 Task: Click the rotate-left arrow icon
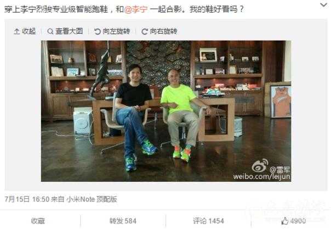click(x=98, y=31)
